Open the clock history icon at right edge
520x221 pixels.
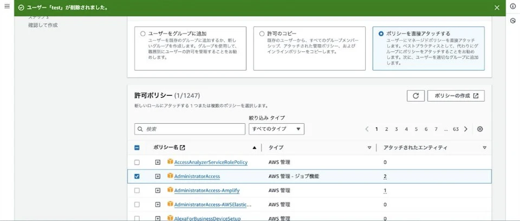click(x=513, y=21)
